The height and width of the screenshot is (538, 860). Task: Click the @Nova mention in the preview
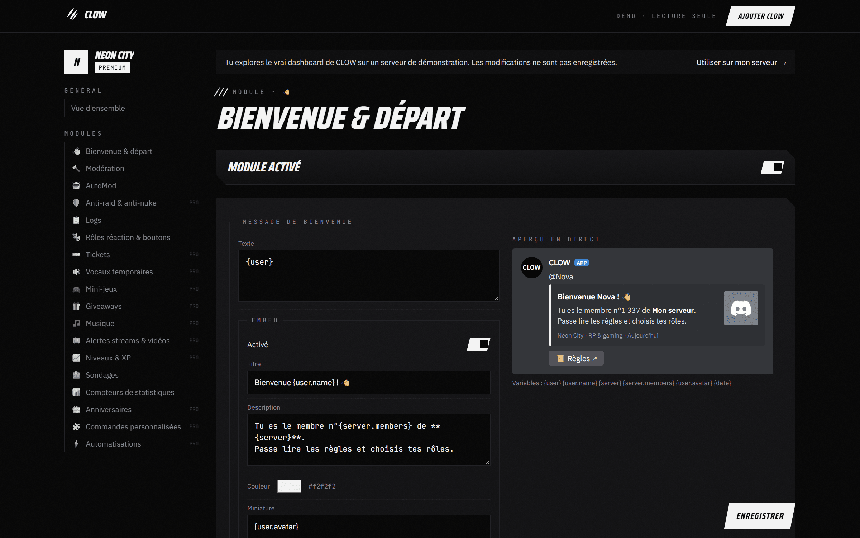pos(561,277)
